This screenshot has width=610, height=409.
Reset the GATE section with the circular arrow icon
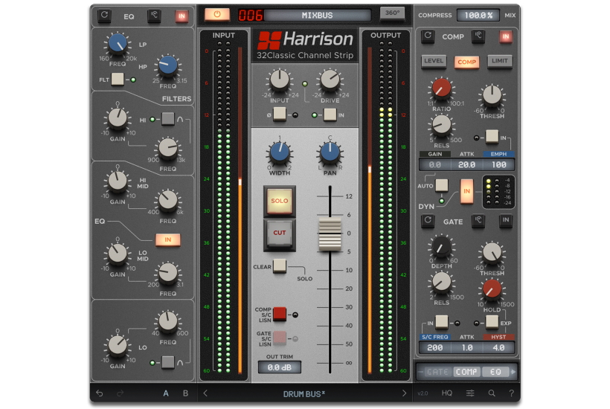[428, 221]
